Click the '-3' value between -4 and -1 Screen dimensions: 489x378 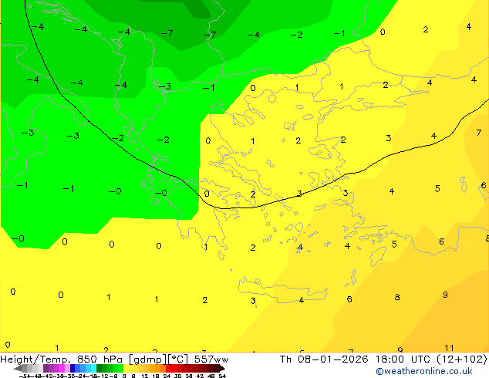coord(164,86)
